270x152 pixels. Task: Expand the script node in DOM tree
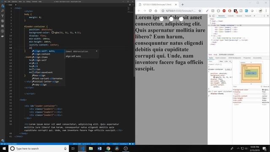(x=212, y=40)
